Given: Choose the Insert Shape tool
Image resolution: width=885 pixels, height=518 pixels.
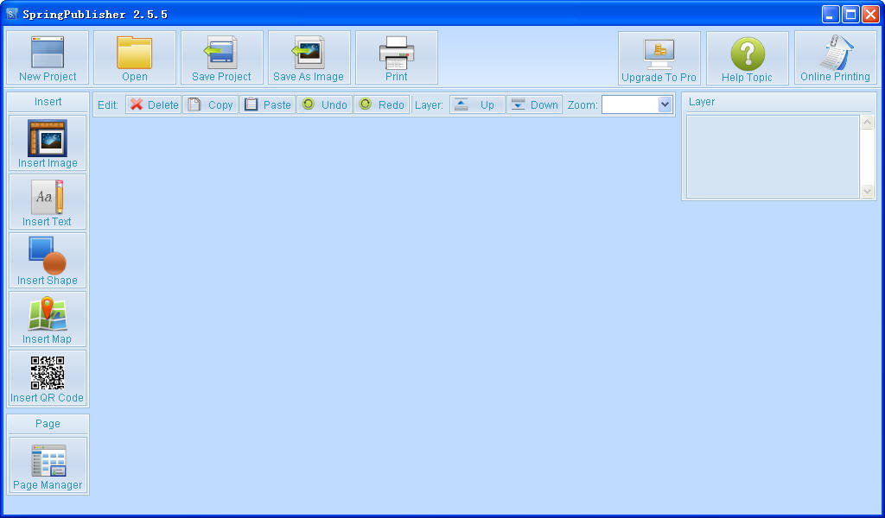Looking at the screenshot, I should [48, 261].
